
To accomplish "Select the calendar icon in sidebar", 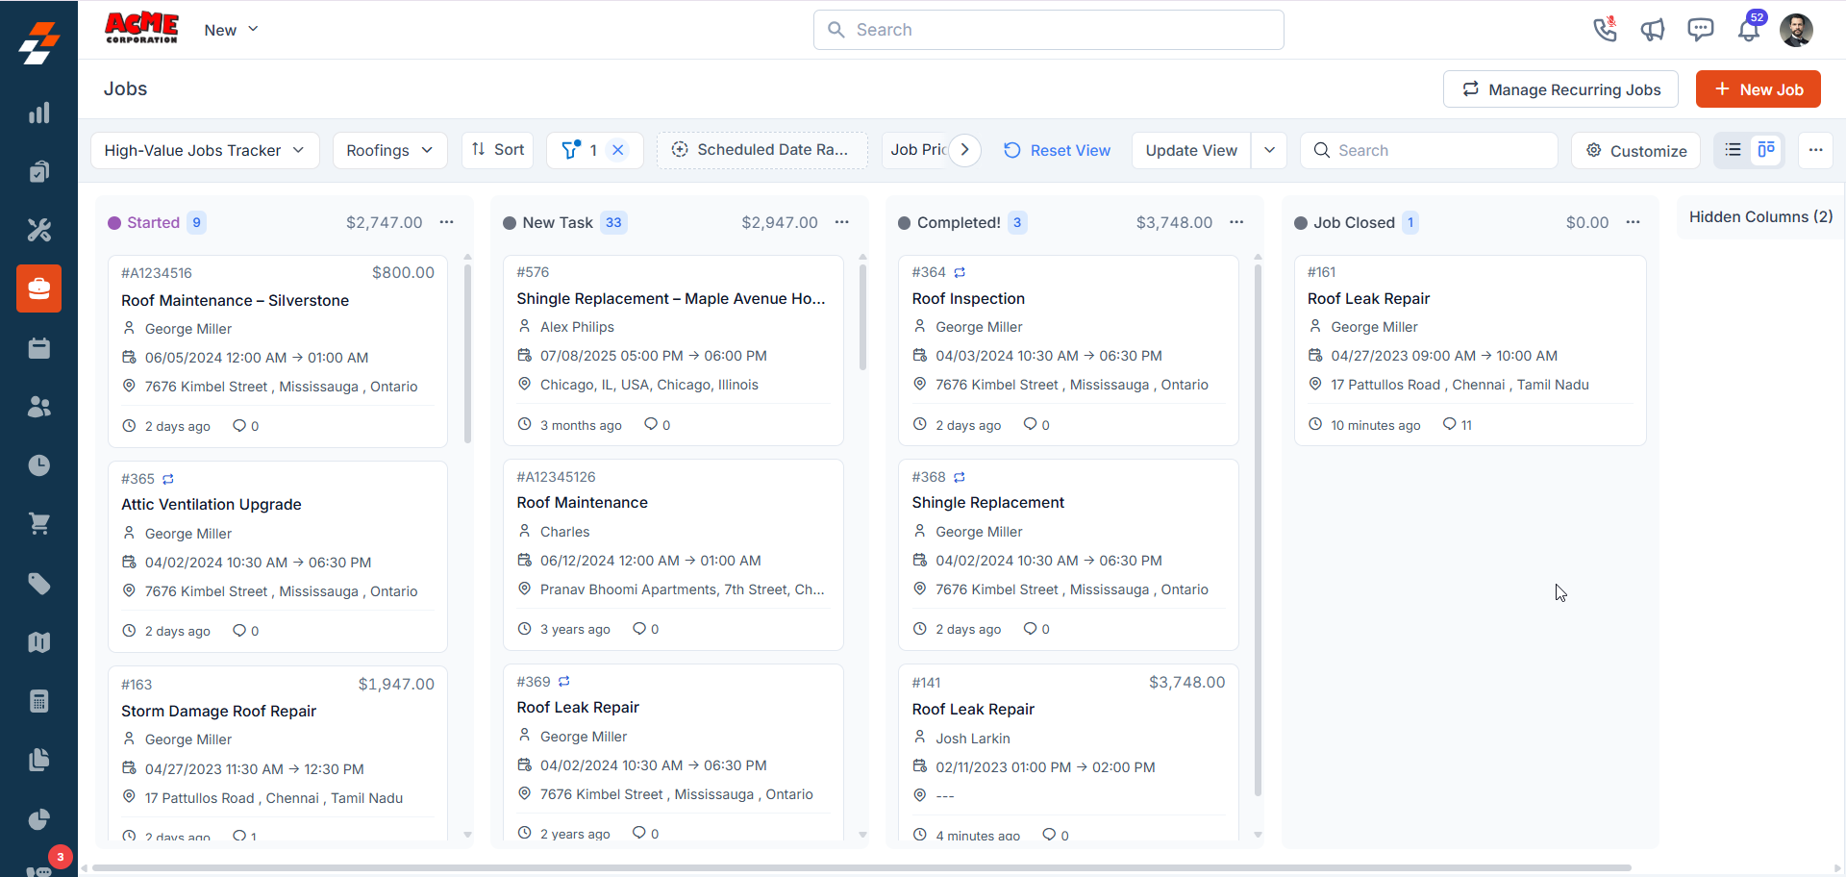I will coord(38,348).
